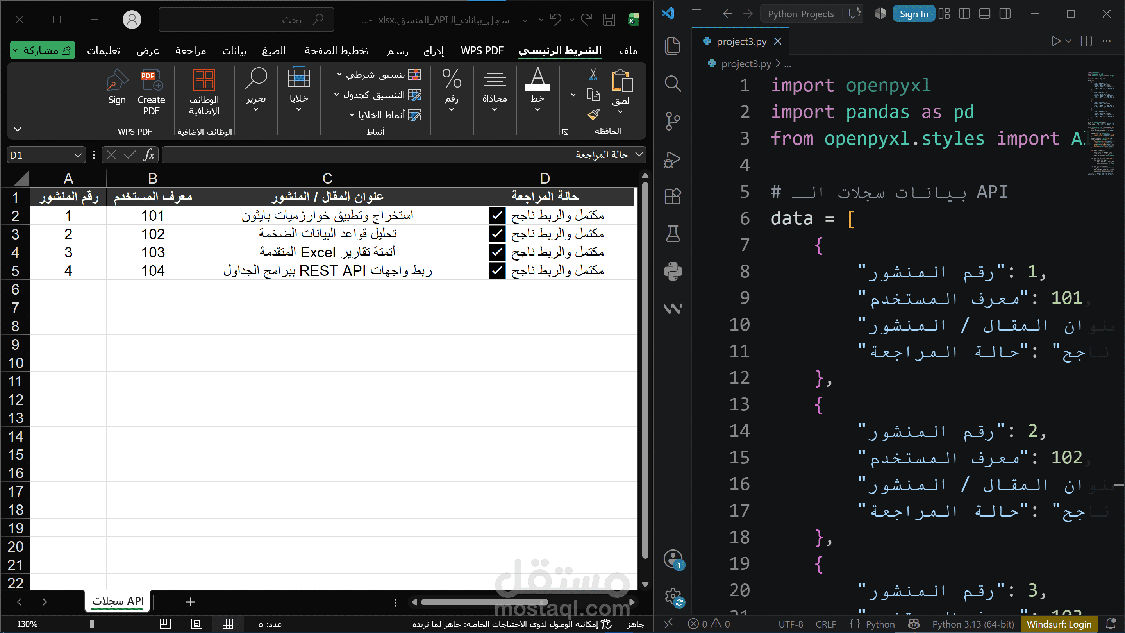
Task: Click the Copy icon in Excel ribbon
Action: coord(593,94)
